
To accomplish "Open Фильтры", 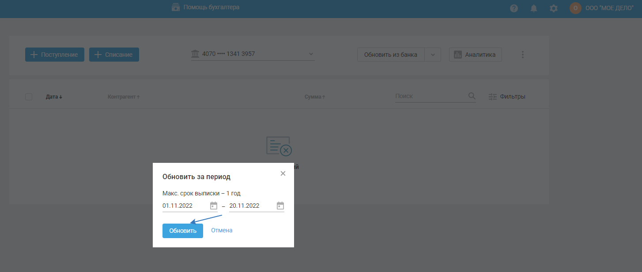I will [x=507, y=96].
